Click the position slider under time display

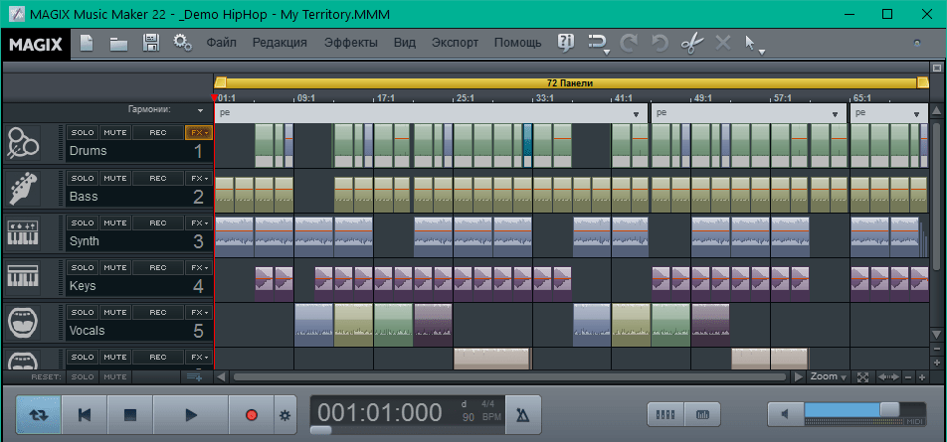click(320, 430)
